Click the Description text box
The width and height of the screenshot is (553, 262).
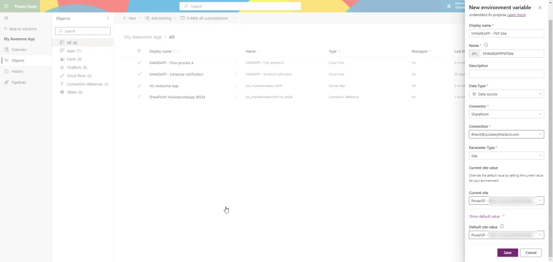coord(507,74)
